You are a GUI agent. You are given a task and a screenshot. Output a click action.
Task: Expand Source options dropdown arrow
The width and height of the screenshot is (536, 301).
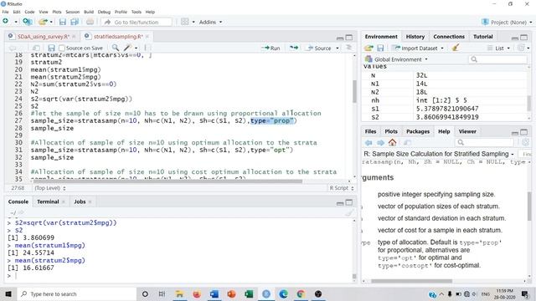338,48
